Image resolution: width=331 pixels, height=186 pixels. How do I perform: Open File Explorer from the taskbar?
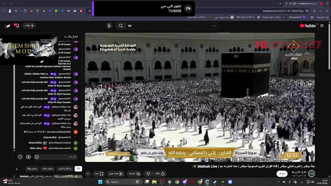tap(154, 182)
